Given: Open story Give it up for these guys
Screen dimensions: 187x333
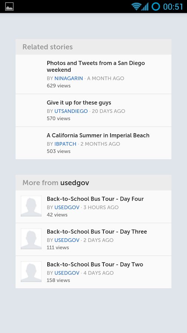Looking at the screenshot, I should coord(79,102).
